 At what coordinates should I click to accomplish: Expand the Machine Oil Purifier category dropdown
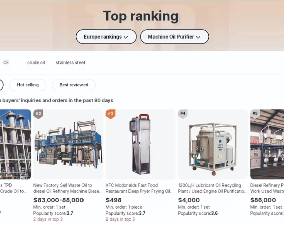174,37
